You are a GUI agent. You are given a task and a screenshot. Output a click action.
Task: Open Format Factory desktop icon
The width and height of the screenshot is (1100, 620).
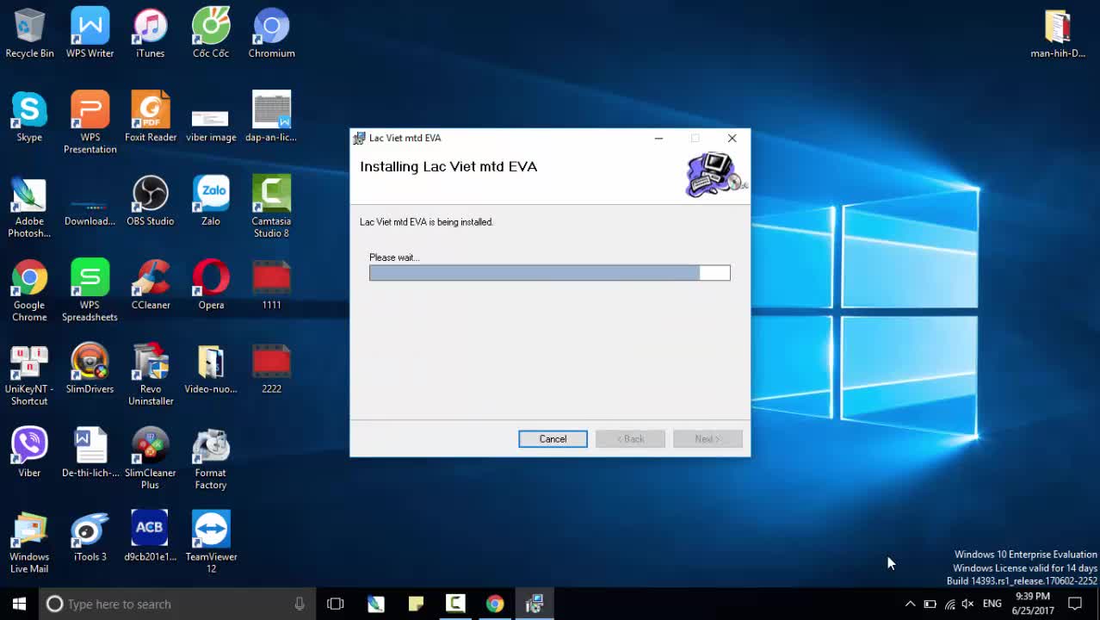(211, 459)
